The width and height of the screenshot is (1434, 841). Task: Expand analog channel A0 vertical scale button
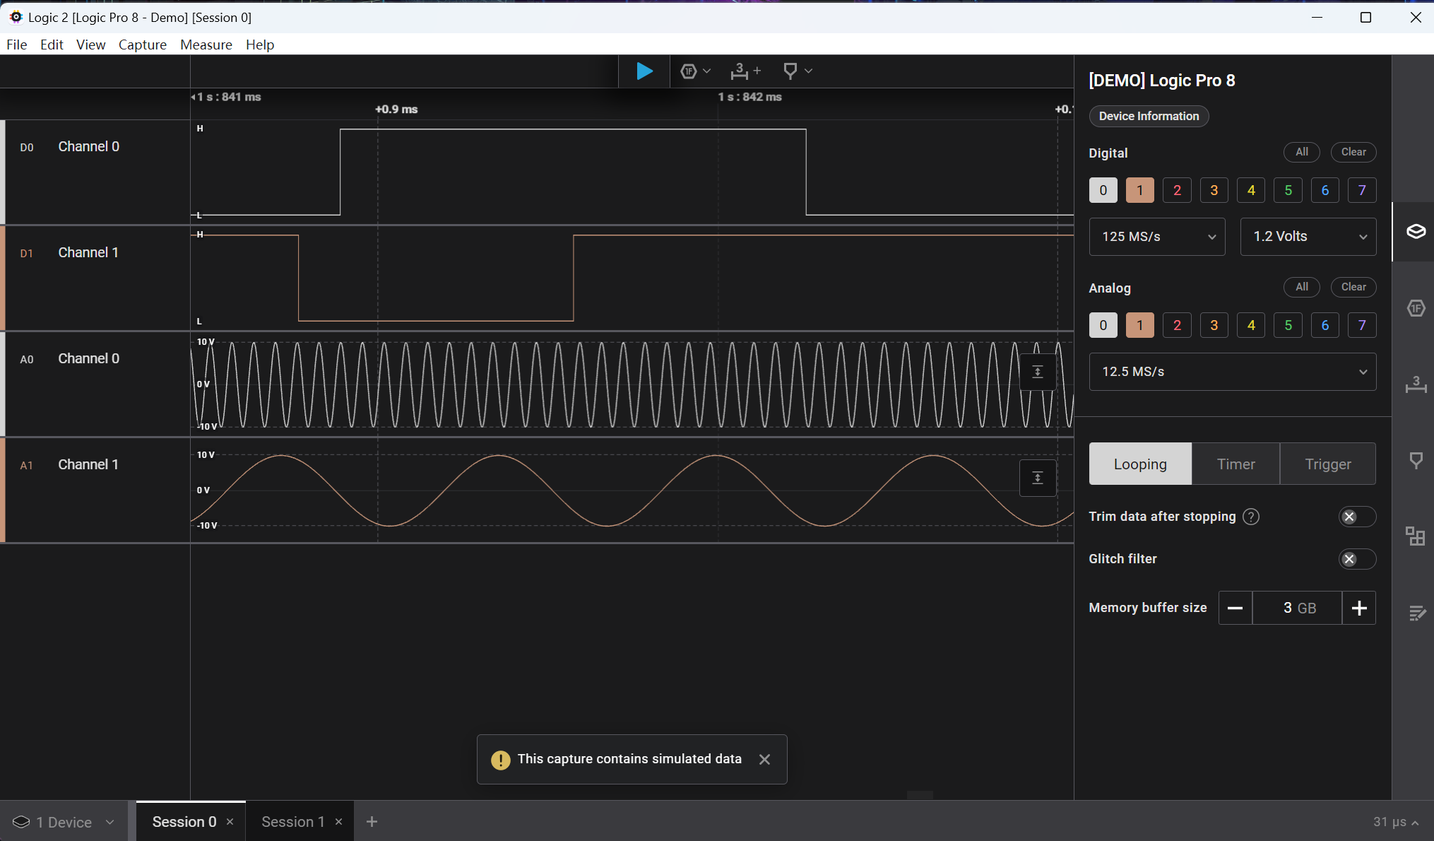[x=1038, y=372]
